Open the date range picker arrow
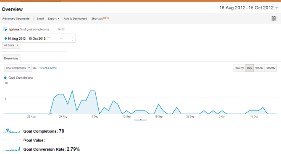This screenshot has height=154, width=281. (x=276, y=8)
